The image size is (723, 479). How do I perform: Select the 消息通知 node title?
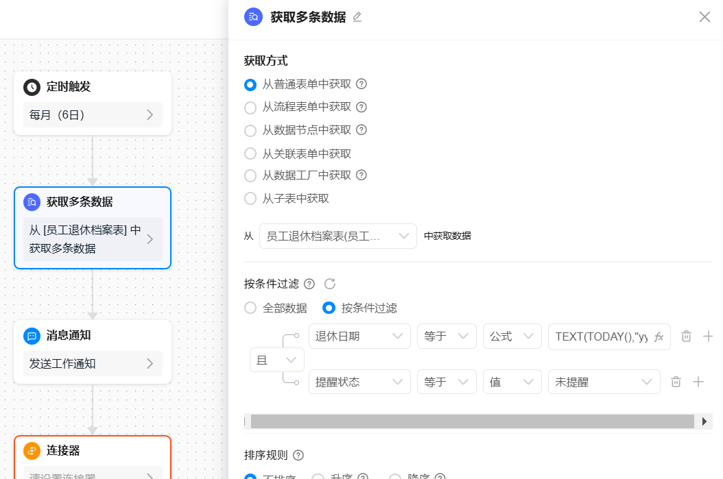click(68, 335)
